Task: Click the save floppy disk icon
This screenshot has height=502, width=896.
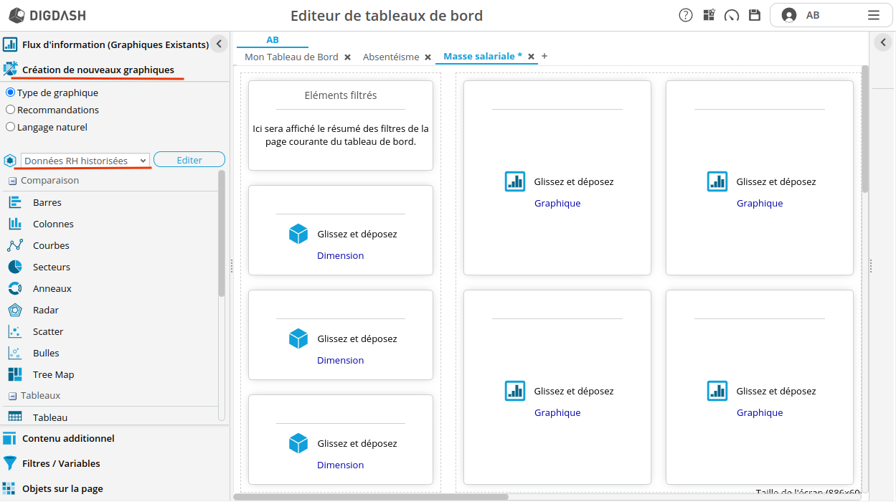Action: point(754,15)
